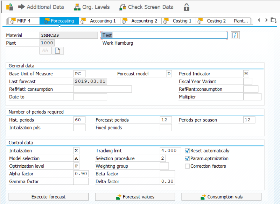Click the Alpha factor input field

click(x=81, y=174)
